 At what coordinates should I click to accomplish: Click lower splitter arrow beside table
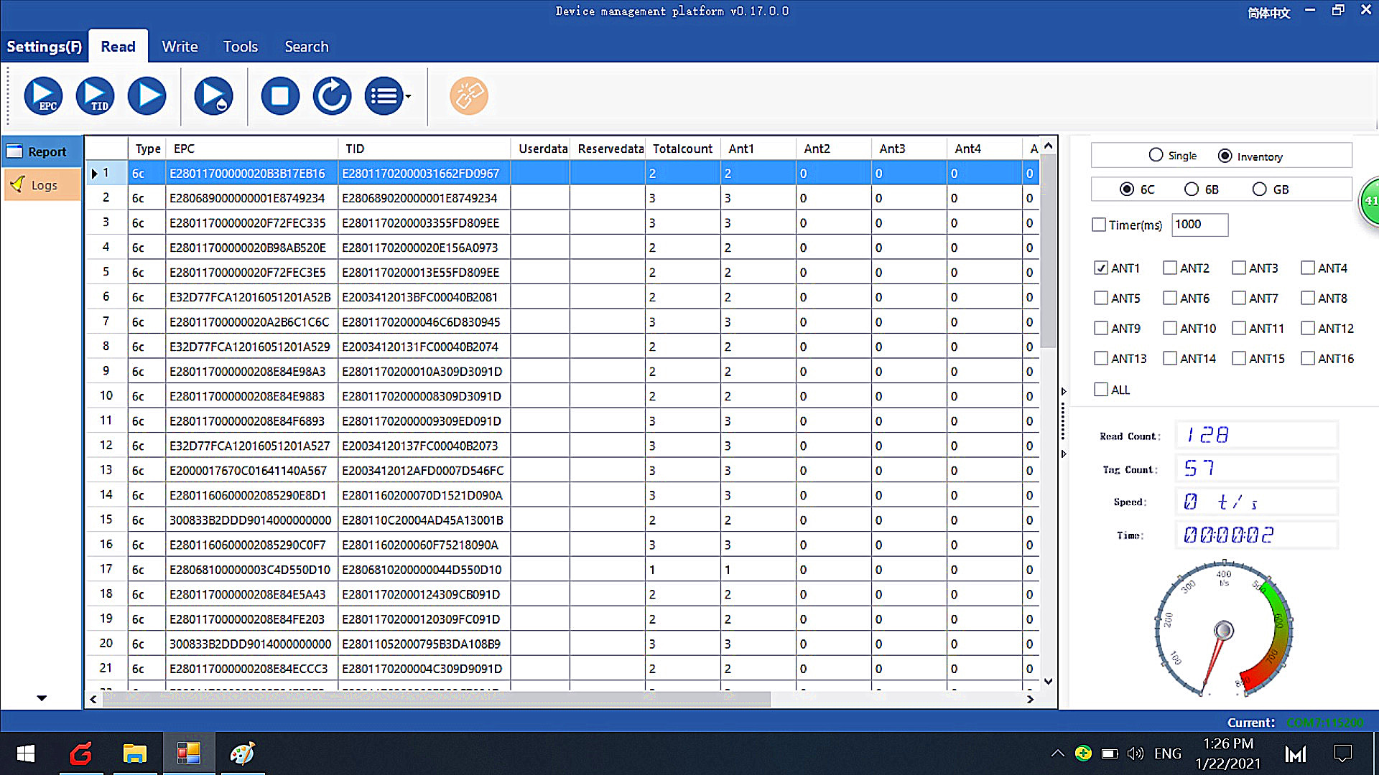click(x=1064, y=454)
